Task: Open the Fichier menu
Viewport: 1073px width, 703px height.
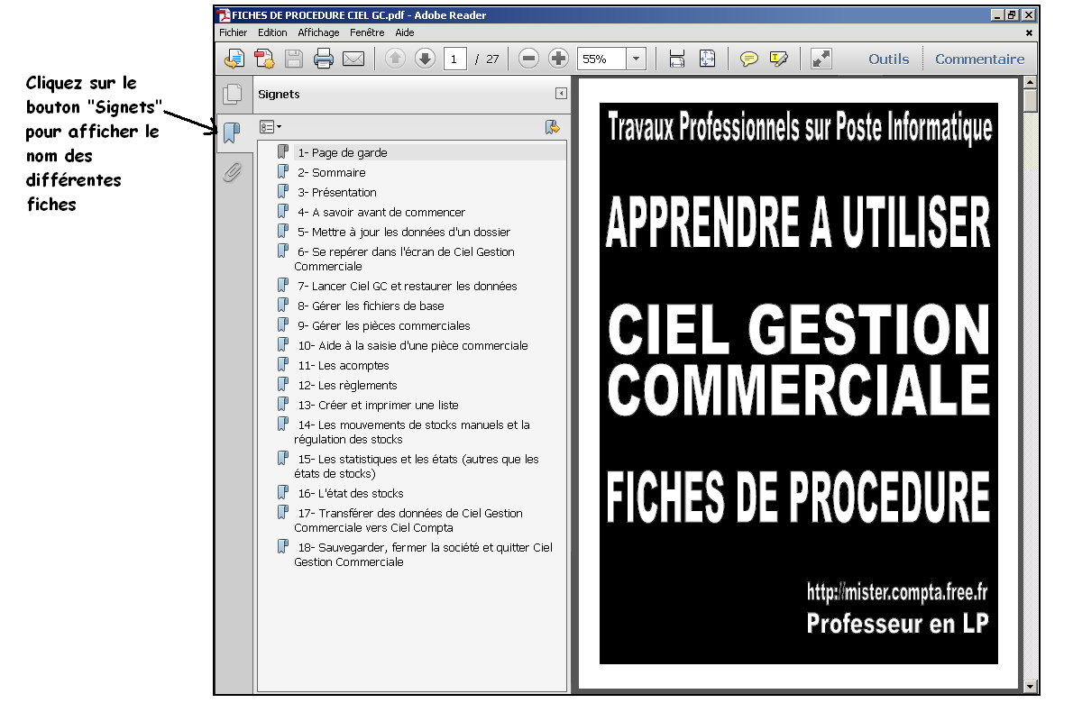Action: coord(234,32)
